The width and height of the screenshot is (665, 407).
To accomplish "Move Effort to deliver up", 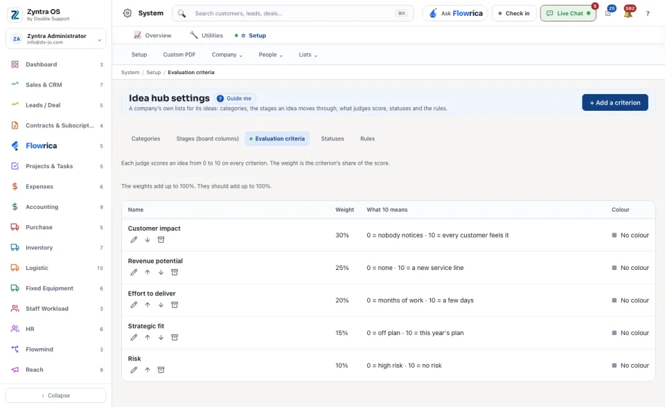I will [147, 305].
